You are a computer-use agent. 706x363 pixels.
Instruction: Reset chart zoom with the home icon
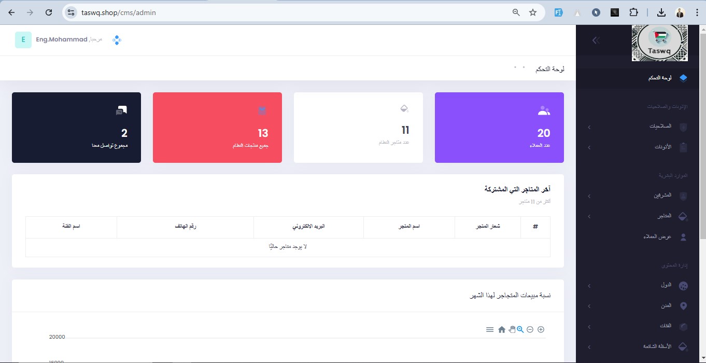coord(501,329)
